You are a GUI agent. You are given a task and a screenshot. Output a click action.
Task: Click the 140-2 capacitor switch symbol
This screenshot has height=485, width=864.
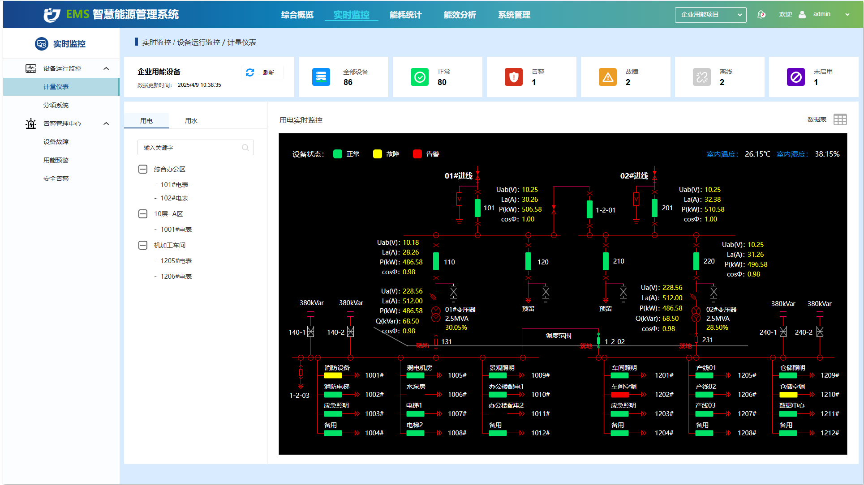click(x=350, y=332)
